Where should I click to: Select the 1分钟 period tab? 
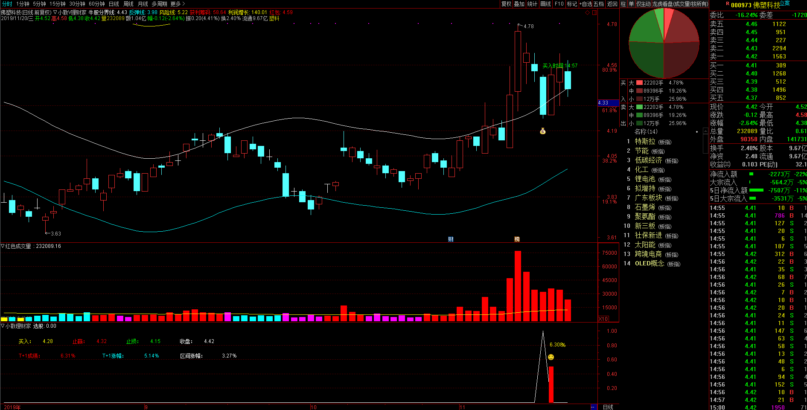coord(23,4)
